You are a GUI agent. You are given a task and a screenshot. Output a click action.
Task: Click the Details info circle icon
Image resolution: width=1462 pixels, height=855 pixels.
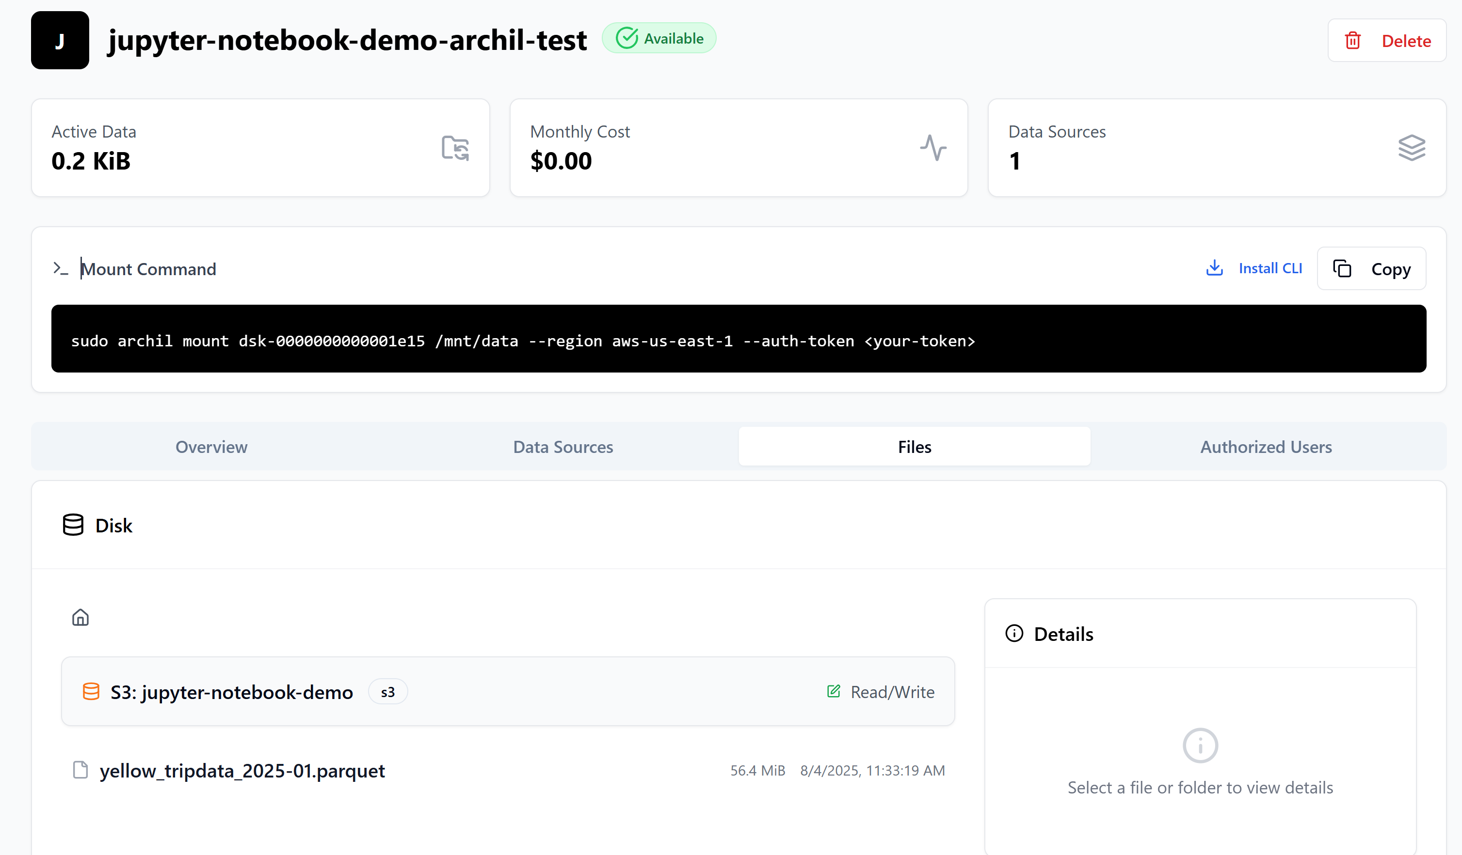[x=1014, y=634]
